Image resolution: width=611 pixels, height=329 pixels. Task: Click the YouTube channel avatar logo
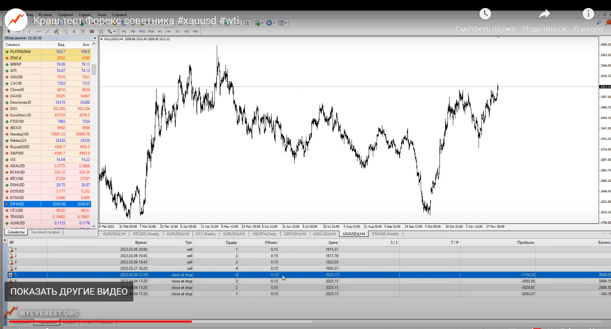coord(16,19)
